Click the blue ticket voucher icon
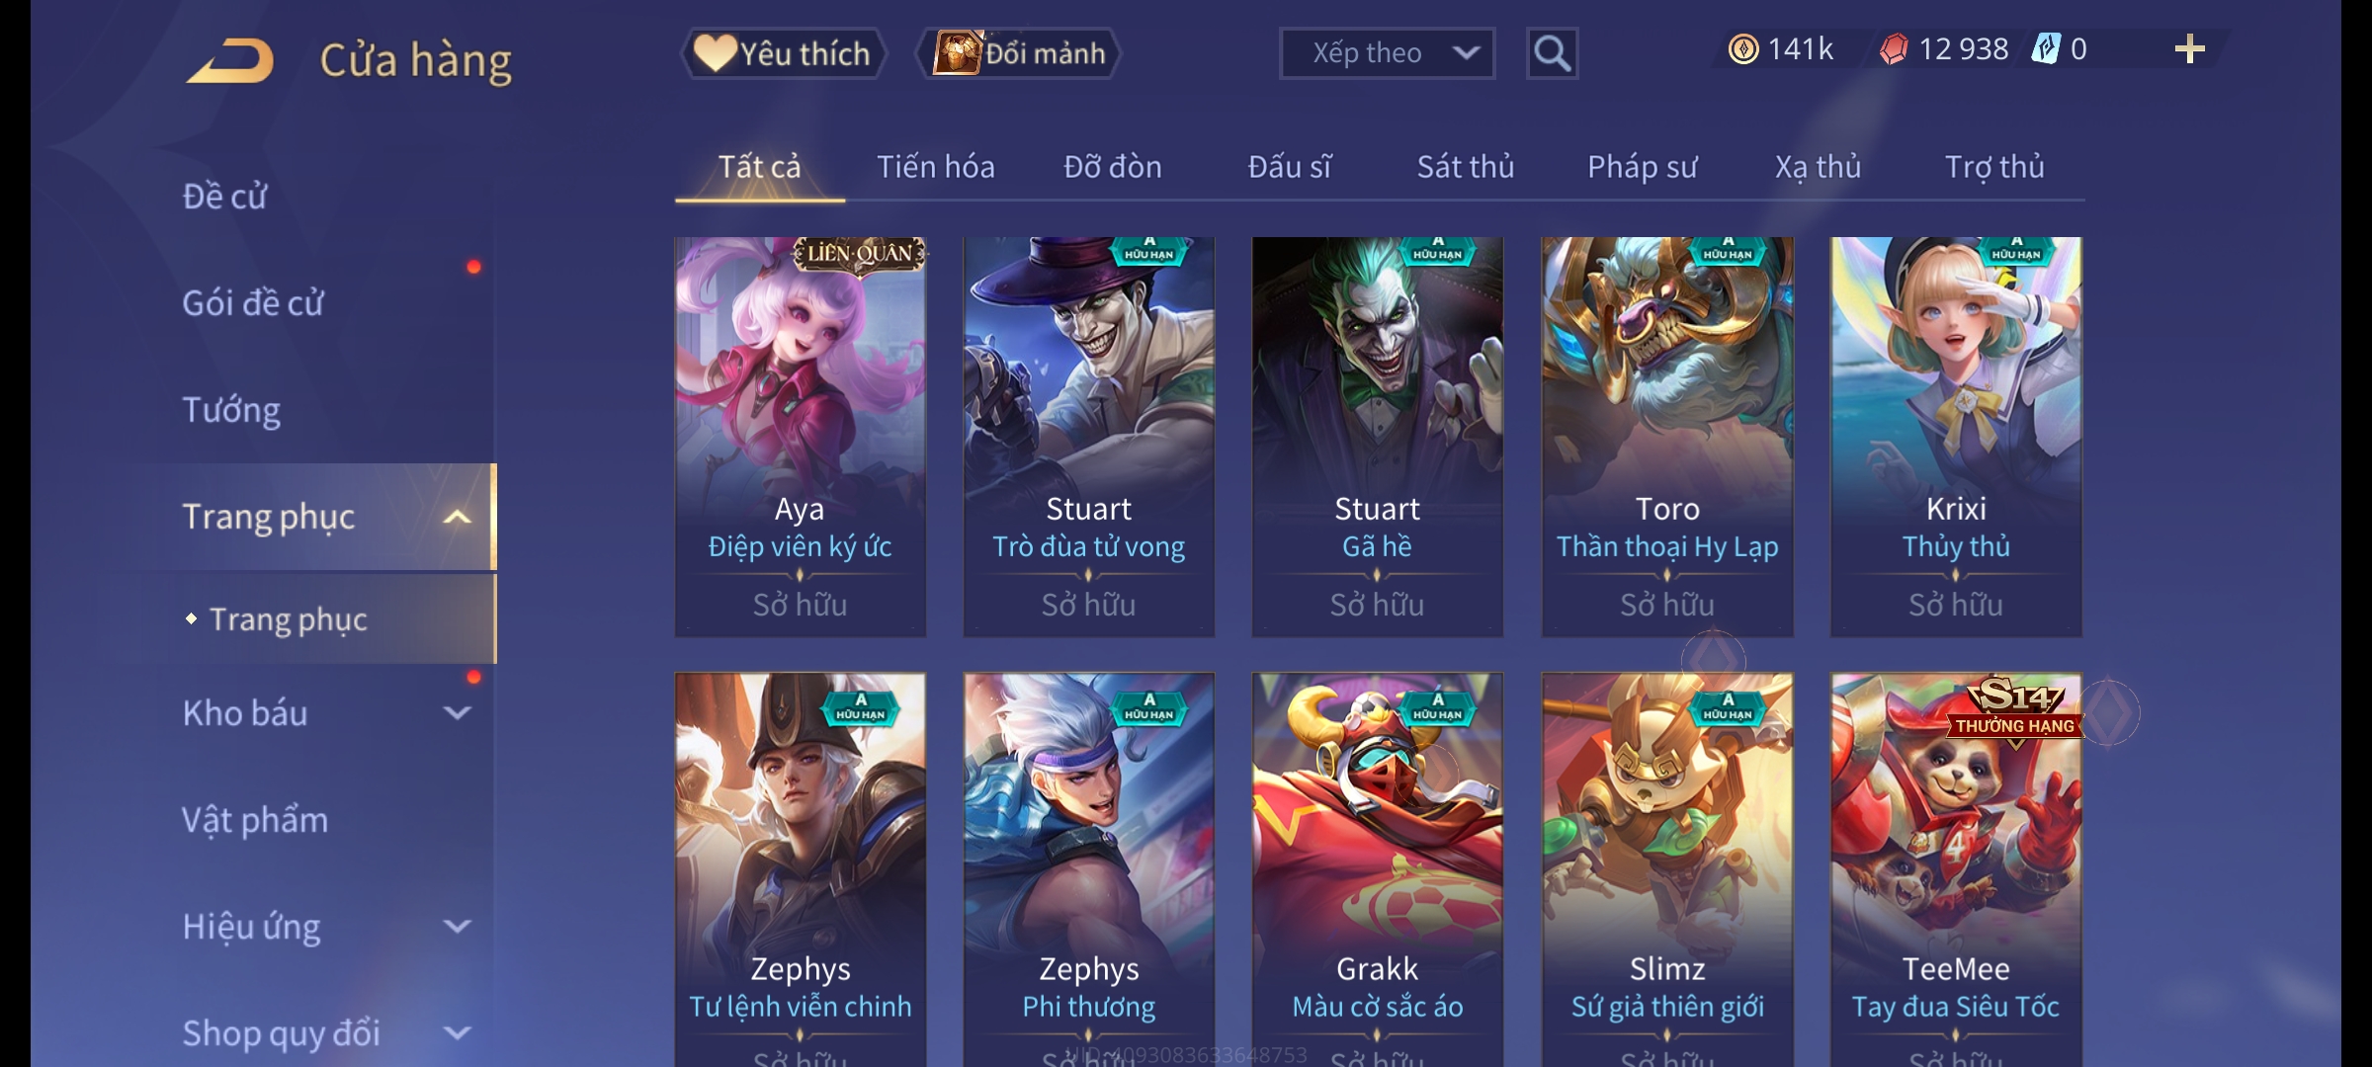 click(x=2045, y=49)
